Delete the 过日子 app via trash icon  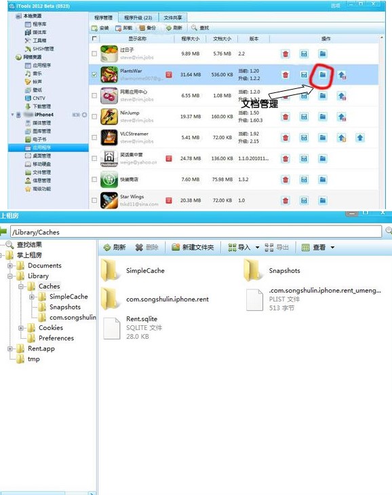[x=286, y=54]
